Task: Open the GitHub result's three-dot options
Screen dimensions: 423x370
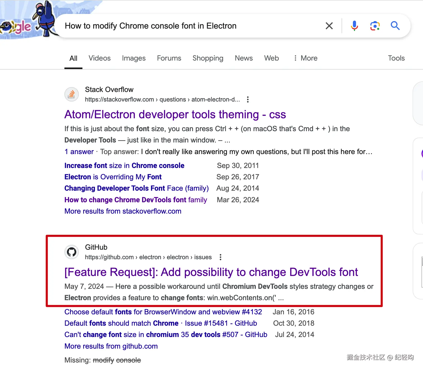Action: pyautogui.click(x=221, y=257)
